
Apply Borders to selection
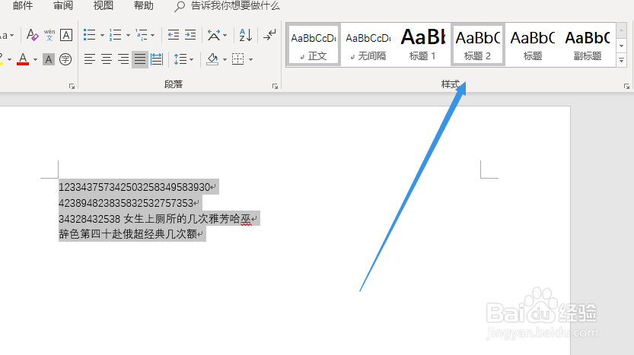[237, 59]
